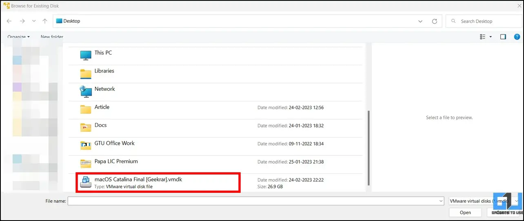The image size is (524, 221).
Task: Select the macOS Catalina vmdk file icon
Action: [x=86, y=182]
